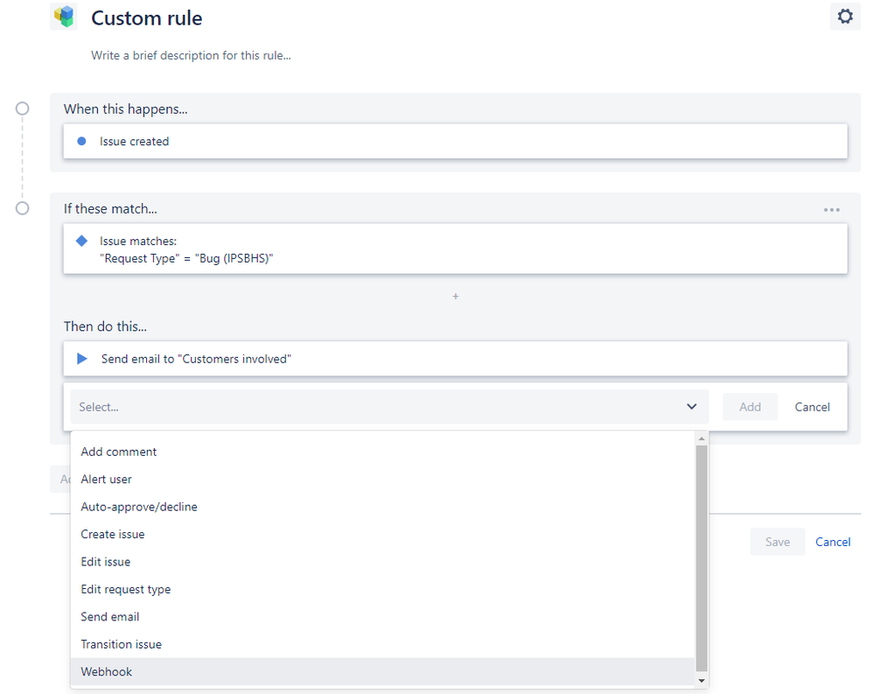Open the Send email to Customers involved action
874x694 pixels.
pos(456,359)
